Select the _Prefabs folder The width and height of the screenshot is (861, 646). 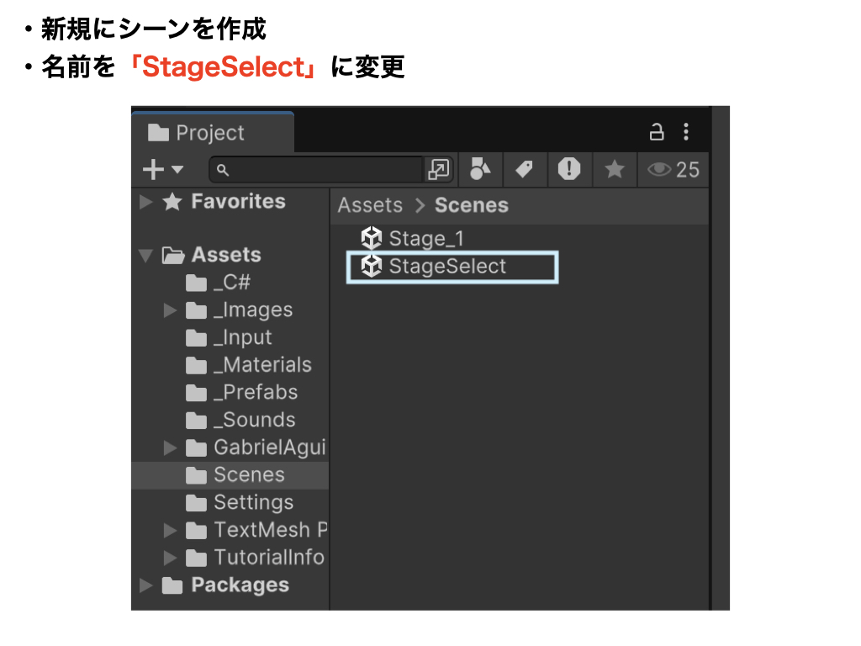(254, 393)
